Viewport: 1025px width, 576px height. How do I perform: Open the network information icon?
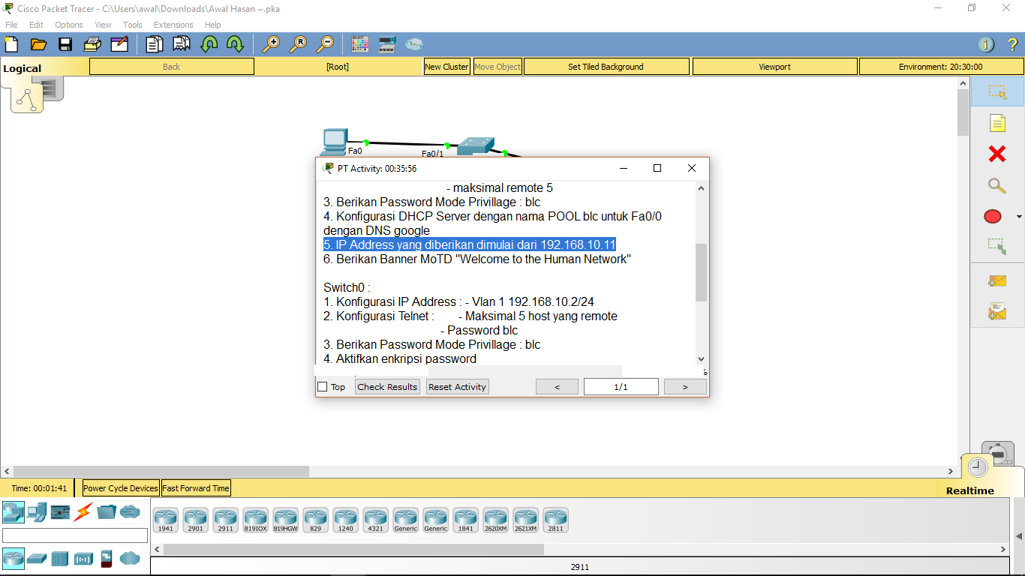[x=987, y=44]
